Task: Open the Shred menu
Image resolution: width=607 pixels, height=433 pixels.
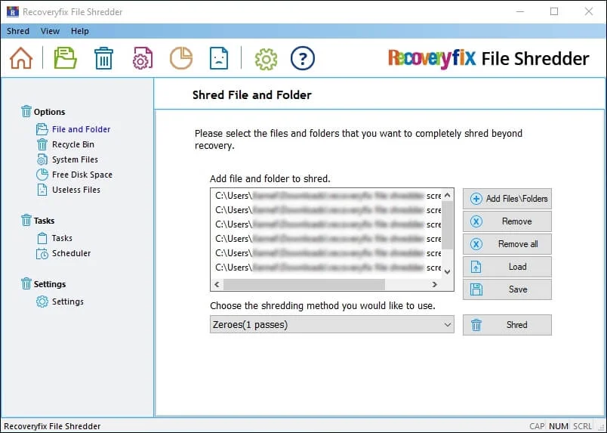Action: pos(18,31)
